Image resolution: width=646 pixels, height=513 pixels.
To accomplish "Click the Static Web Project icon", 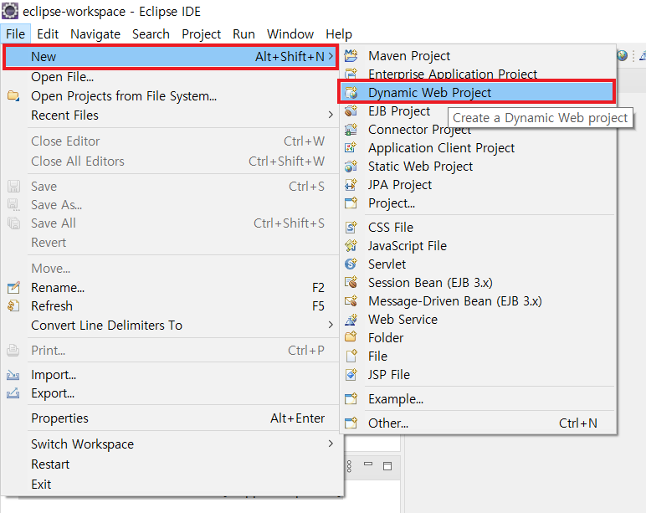I will point(351,166).
